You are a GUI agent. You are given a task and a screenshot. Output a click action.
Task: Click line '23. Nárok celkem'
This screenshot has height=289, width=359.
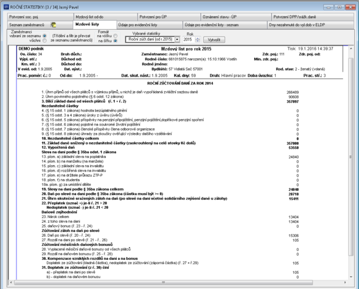(55, 217)
